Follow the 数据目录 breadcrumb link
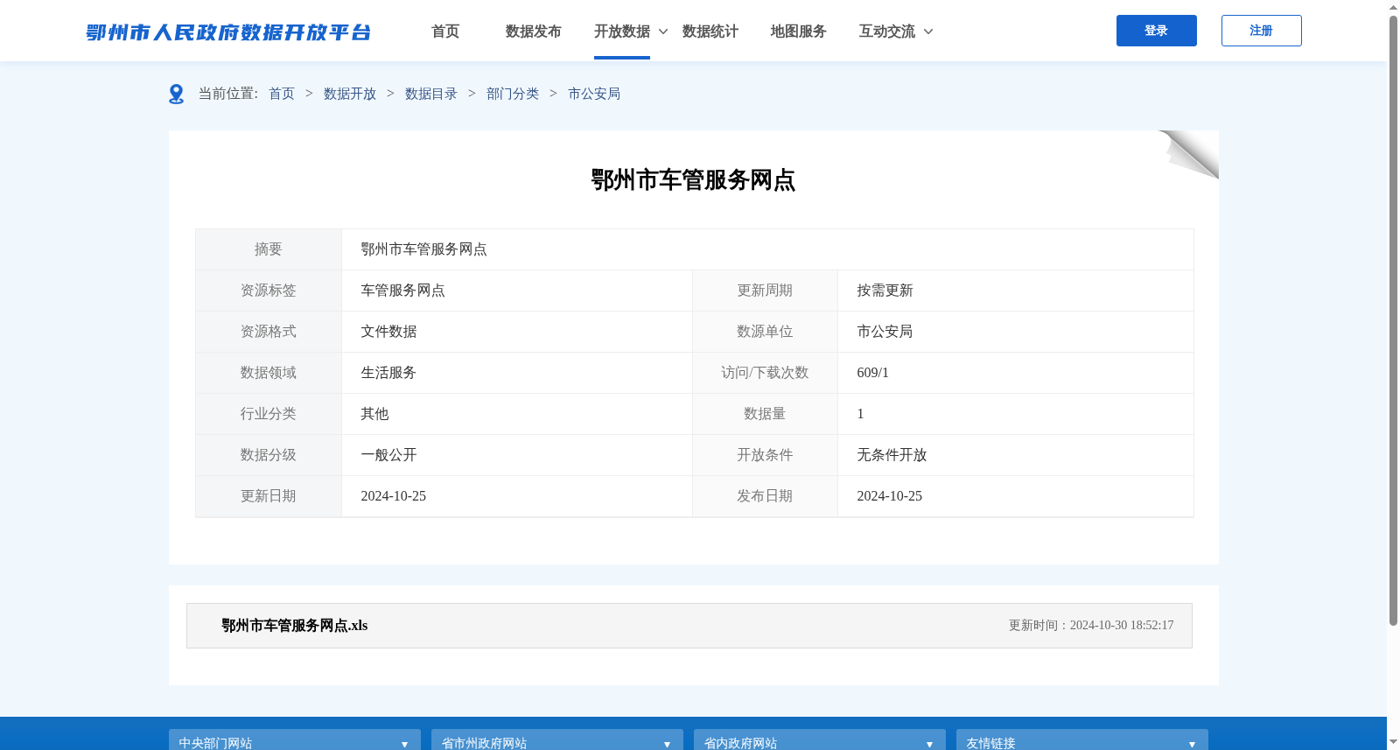The image size is (1400, 750). pos(431,94)
